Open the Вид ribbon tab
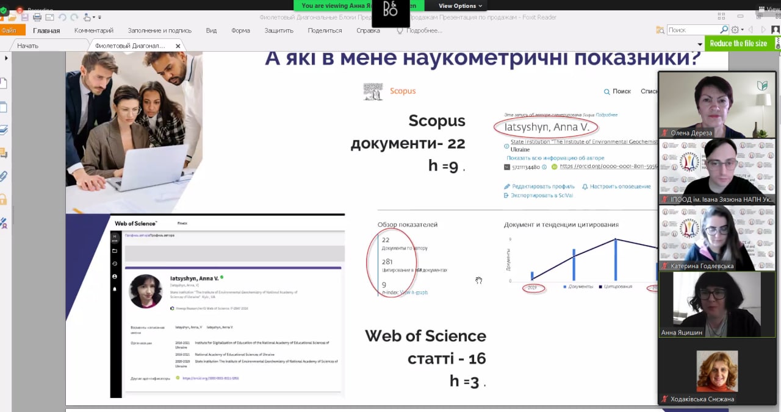Image resolution: width=781 pixels, height=412 pixels. pyautogui.click(x=211, y=30)
